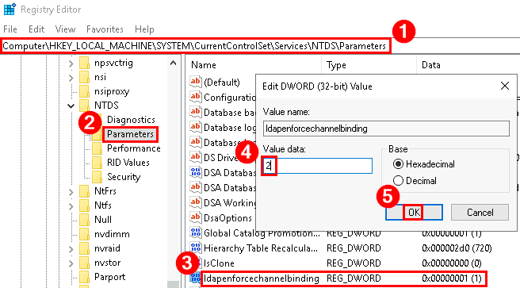This screenshot has width=520, height=288.
Task: Expand the NtFrs key
Action: point(71,191)
